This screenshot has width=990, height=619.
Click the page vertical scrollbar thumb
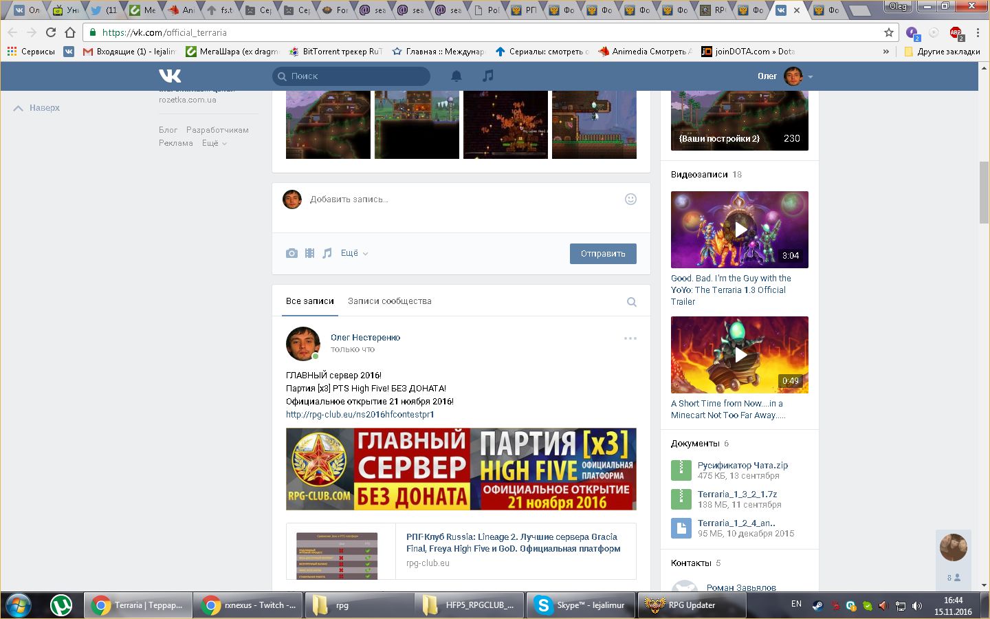tap(984, 193)
